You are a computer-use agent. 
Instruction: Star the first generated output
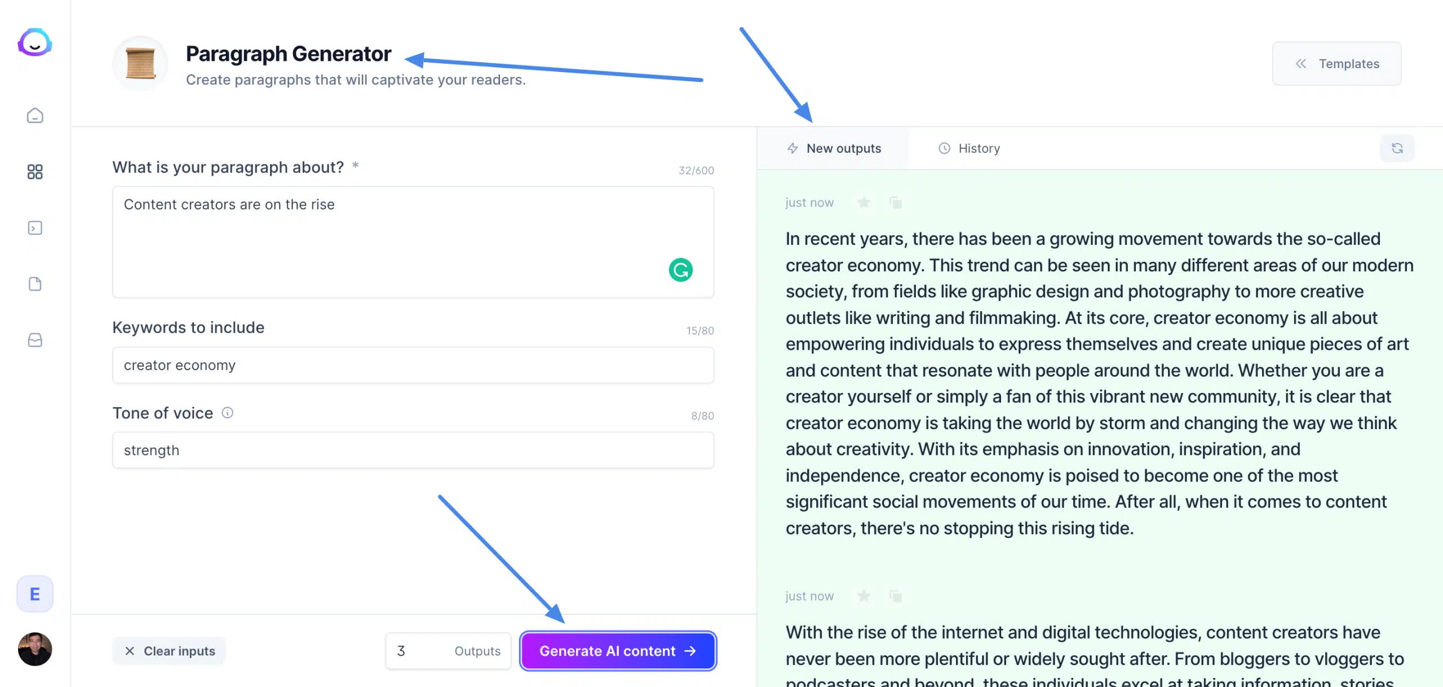[864, 202]
